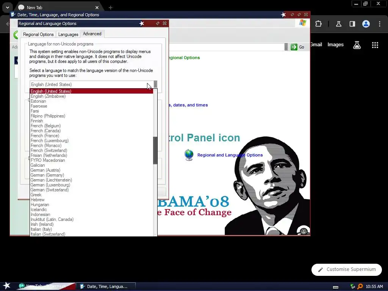This screenshot has width=388, height=291.
Task: Switch to the Regional Options tab
Action: tap(38, 34)
